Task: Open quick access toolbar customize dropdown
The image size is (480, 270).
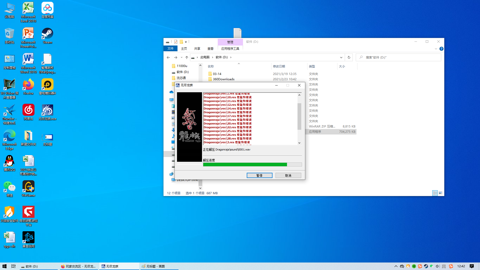Action: 186,42
